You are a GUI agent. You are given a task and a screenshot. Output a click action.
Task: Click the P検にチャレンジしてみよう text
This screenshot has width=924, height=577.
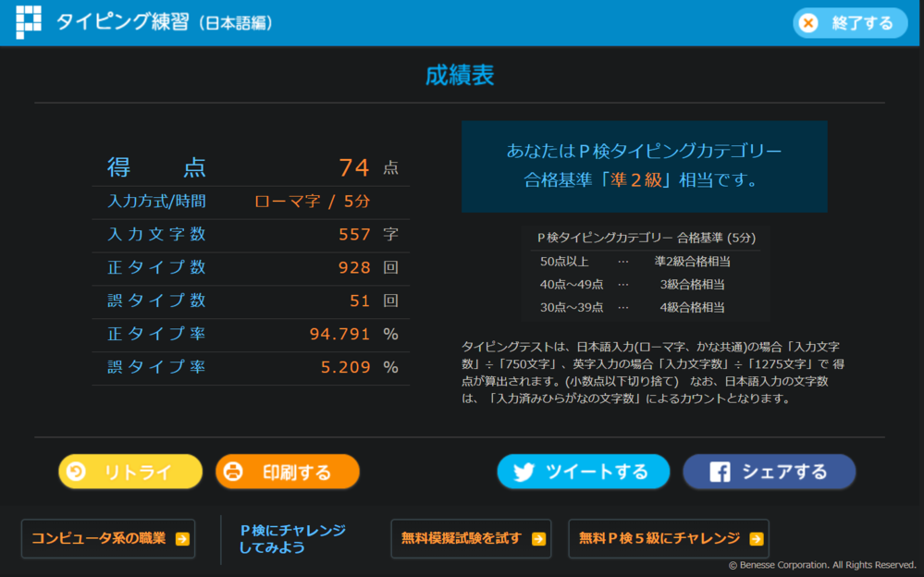[292, 539]
